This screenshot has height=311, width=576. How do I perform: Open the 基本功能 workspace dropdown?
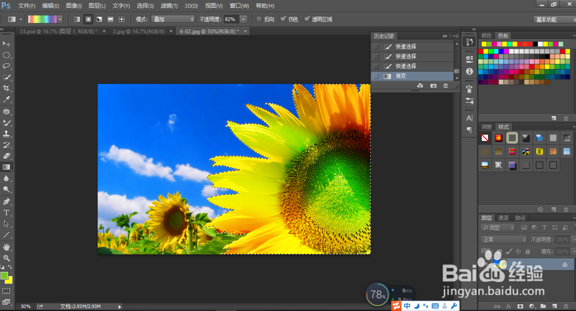pos(554,20)
